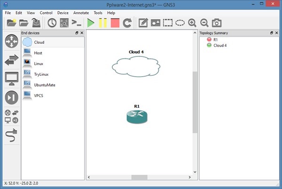Open the View menu
Image resolution: width=282 pixels, height=189 pixels.
tap(31, 13)
